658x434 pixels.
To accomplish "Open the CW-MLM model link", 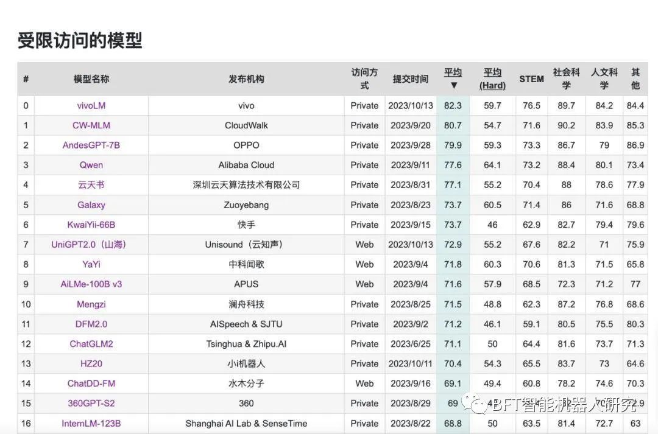I will (x=91, y=125).
